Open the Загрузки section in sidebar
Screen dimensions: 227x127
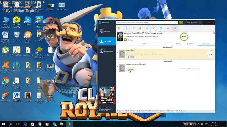[x=107, y=41]
